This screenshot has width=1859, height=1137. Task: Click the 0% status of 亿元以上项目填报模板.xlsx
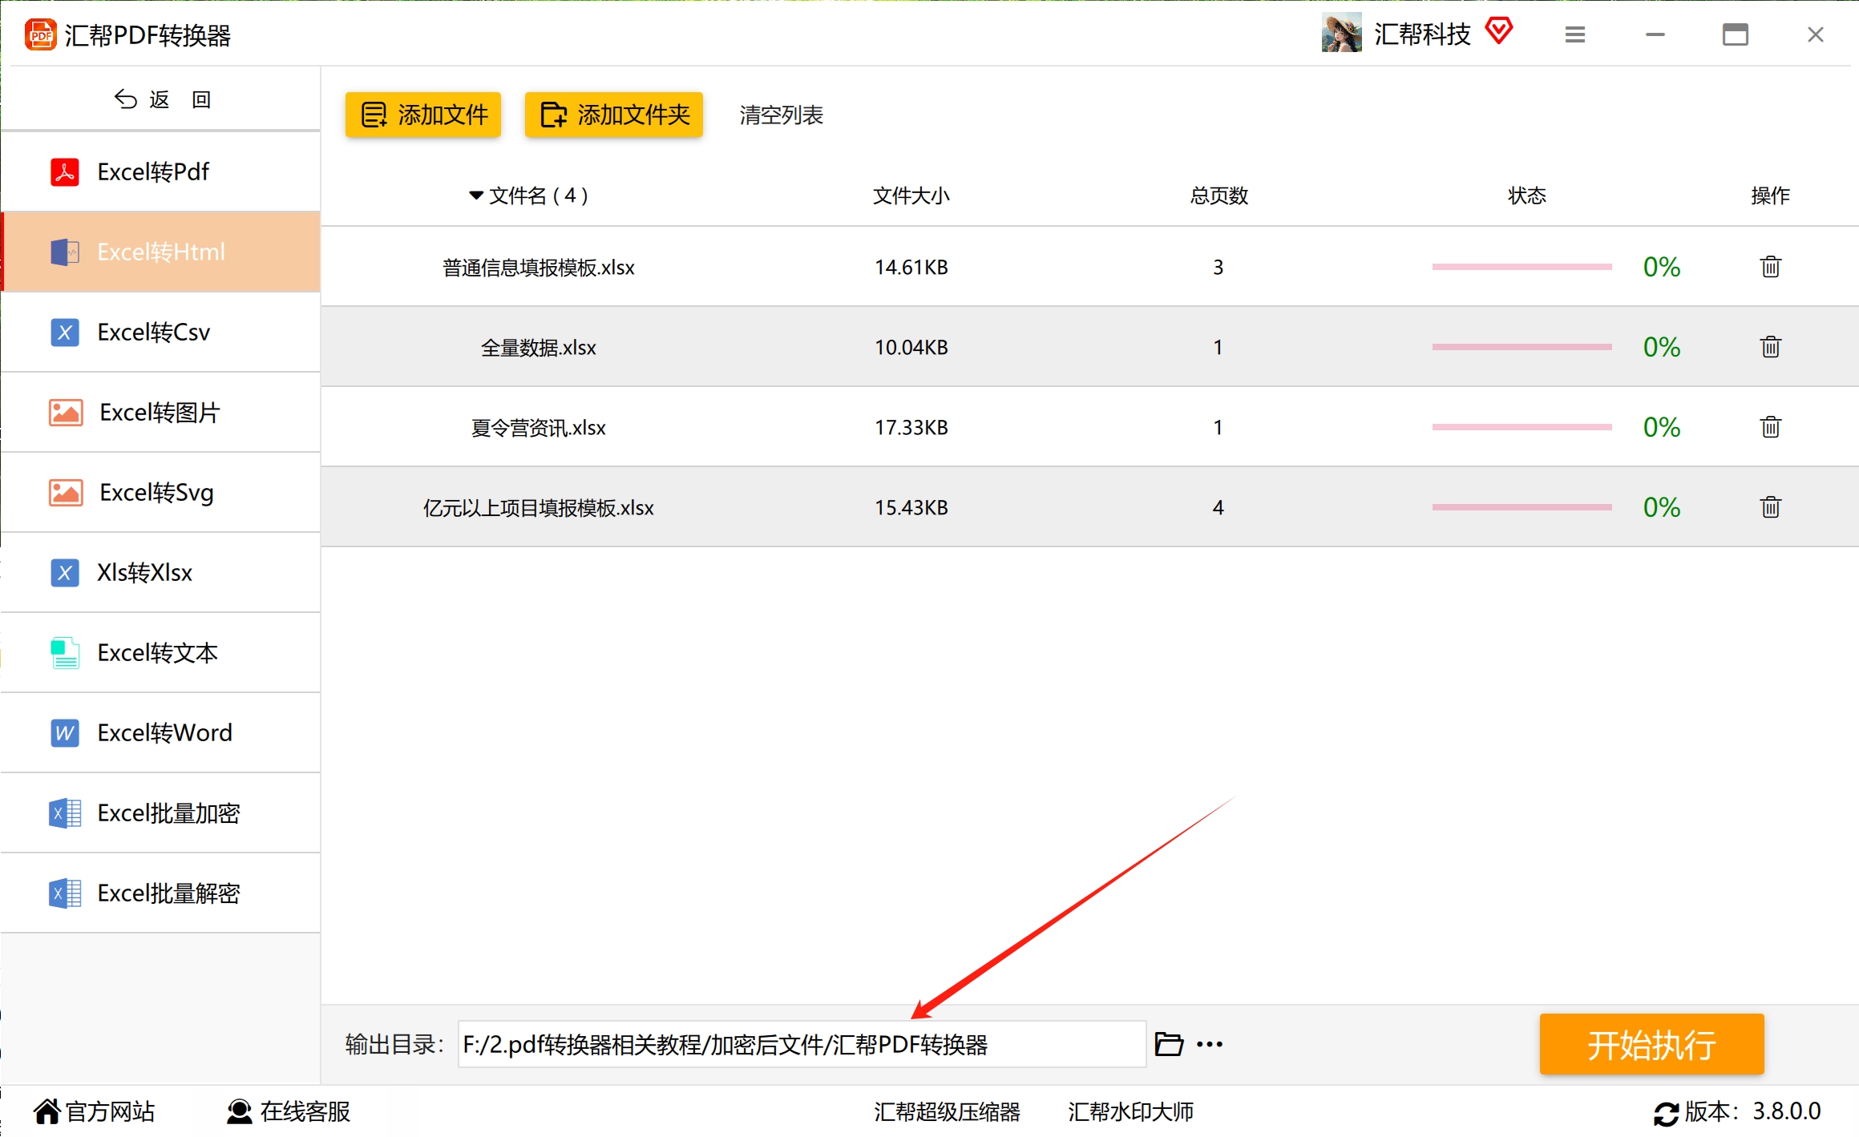pos(1661,507)
